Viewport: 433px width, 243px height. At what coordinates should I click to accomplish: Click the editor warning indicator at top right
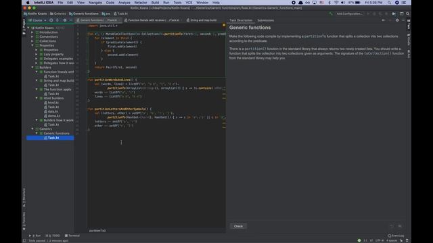(x=224, y=25)
